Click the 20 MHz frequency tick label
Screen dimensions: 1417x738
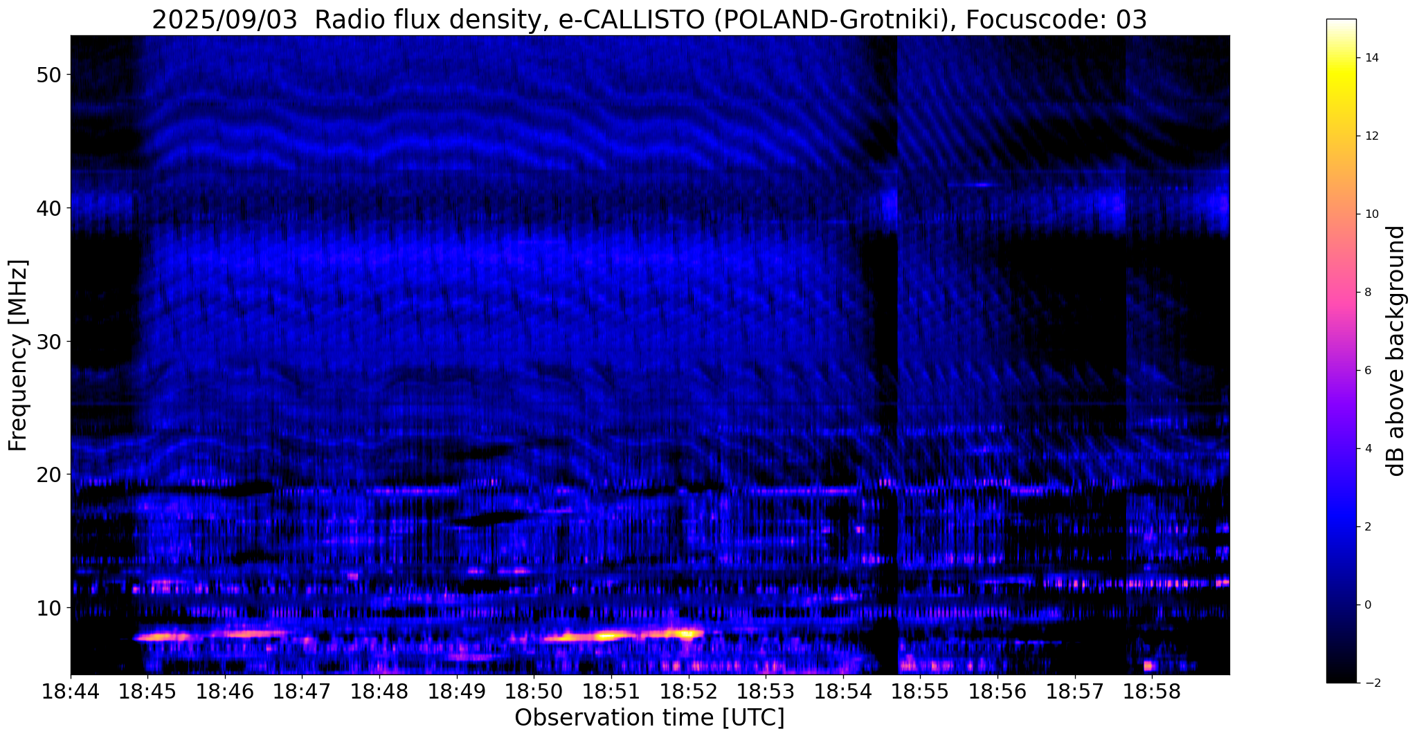click(48, 474)
